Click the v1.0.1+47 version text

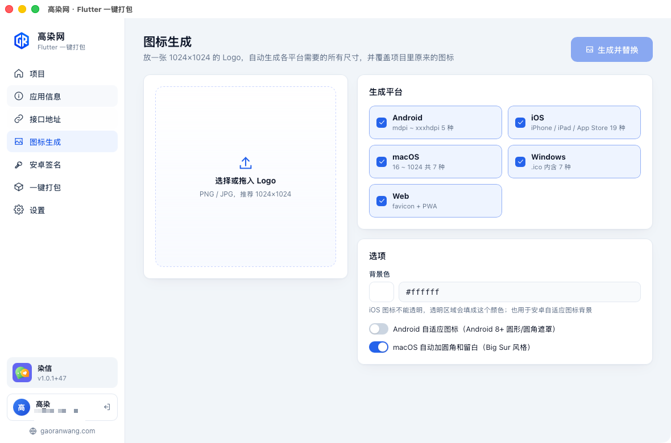(x=52, y=378)
